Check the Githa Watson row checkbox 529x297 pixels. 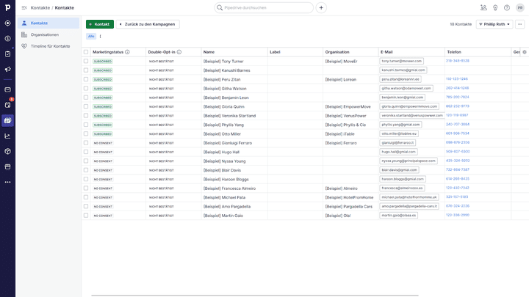[x=86, y=89]
